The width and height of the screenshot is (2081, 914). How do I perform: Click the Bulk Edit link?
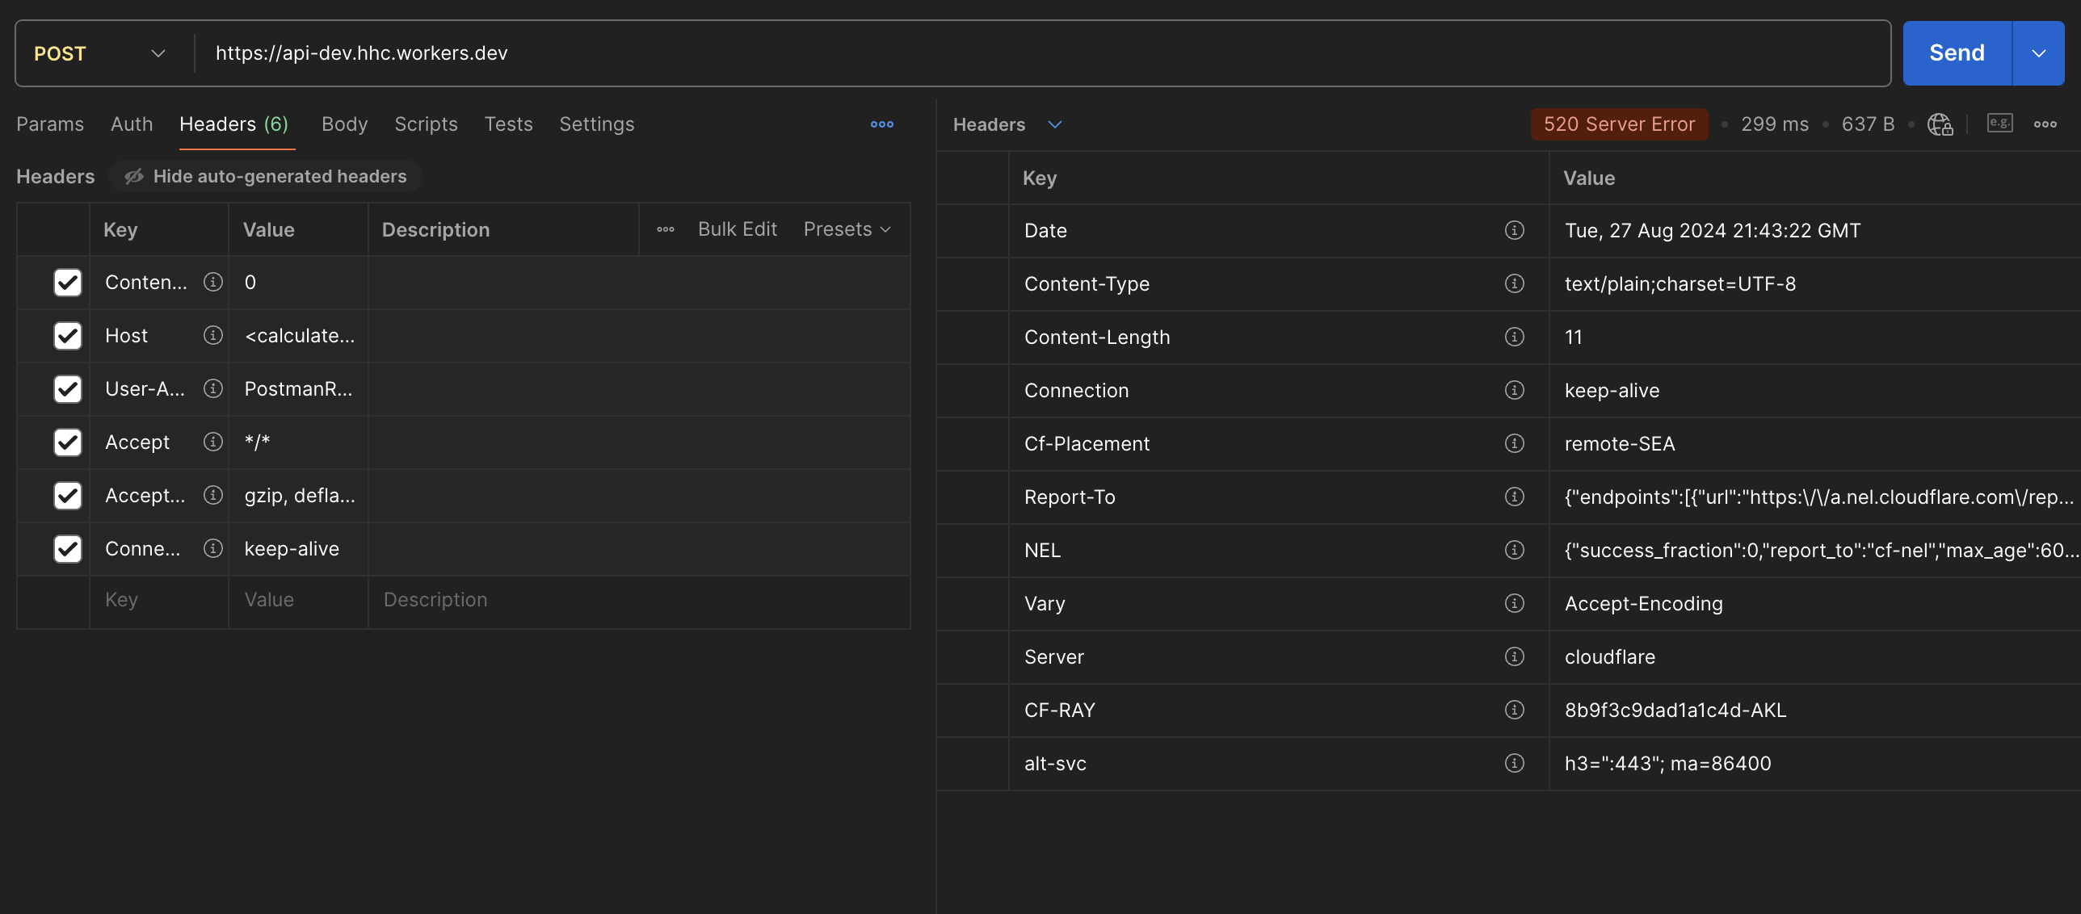pyautogui.click(x=737, y=229)
